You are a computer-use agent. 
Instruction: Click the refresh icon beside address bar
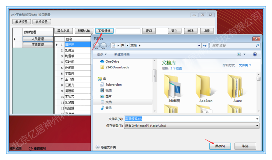(205, 45)
